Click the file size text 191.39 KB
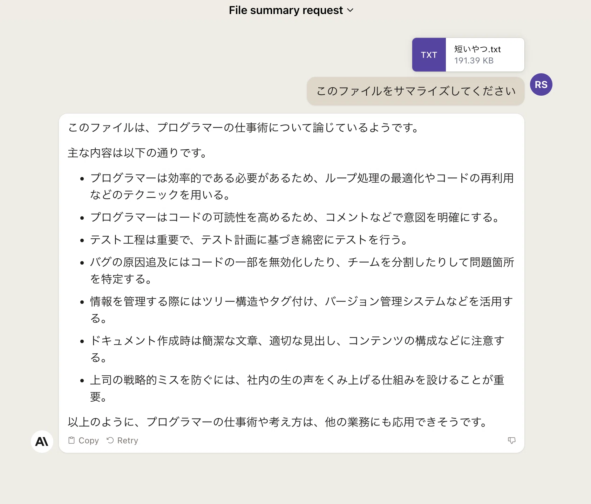 [474, 61]
